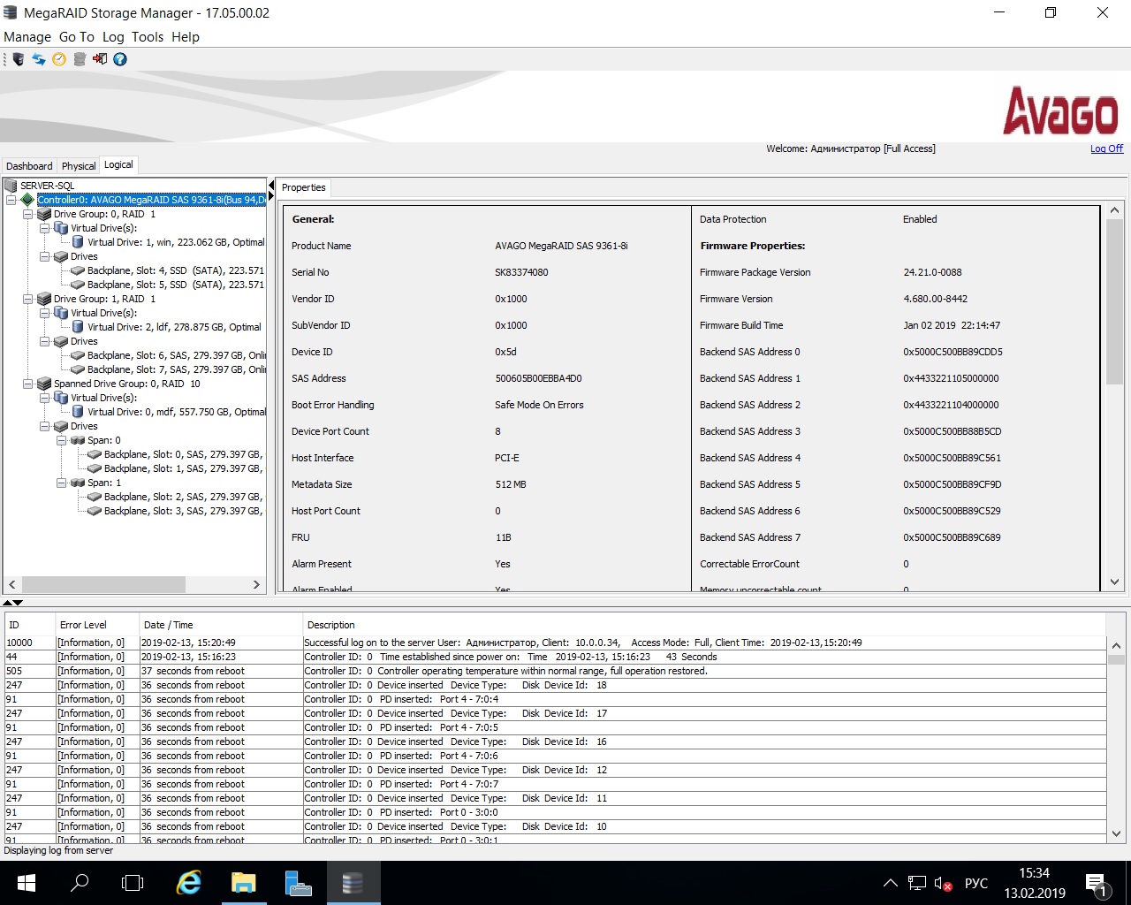Open Internet Explorer from taskbar
Viewport: 1131px width, 905px height.
[189, 883]
